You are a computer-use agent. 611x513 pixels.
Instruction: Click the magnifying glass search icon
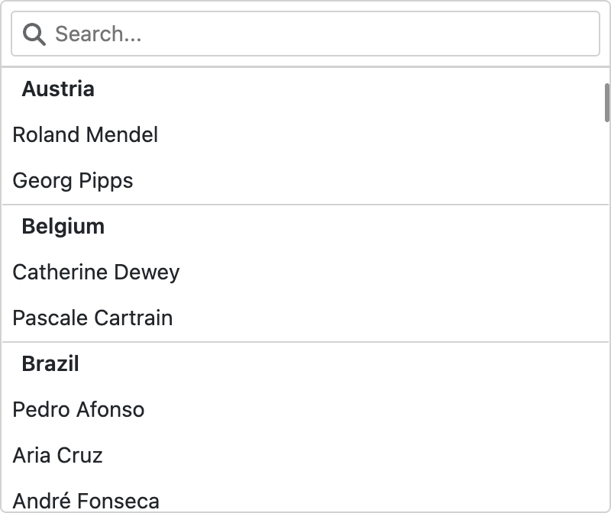click(x=34, y=34)
